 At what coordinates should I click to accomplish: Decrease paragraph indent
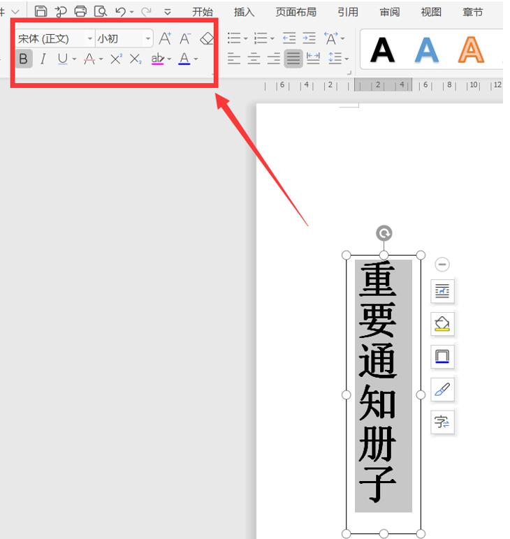(289, 38)
